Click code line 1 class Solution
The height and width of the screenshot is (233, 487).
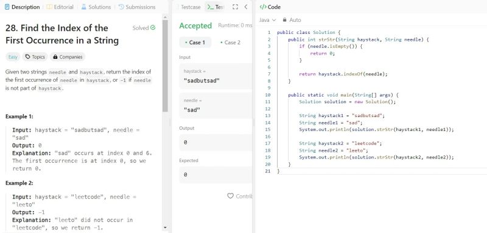(x=309, y=32)
